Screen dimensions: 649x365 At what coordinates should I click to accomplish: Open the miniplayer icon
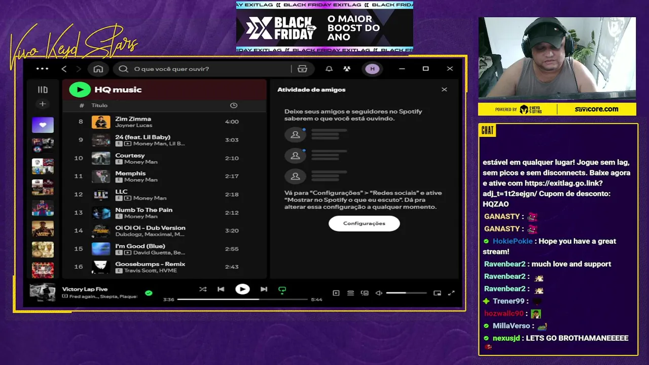pos(437,293)
